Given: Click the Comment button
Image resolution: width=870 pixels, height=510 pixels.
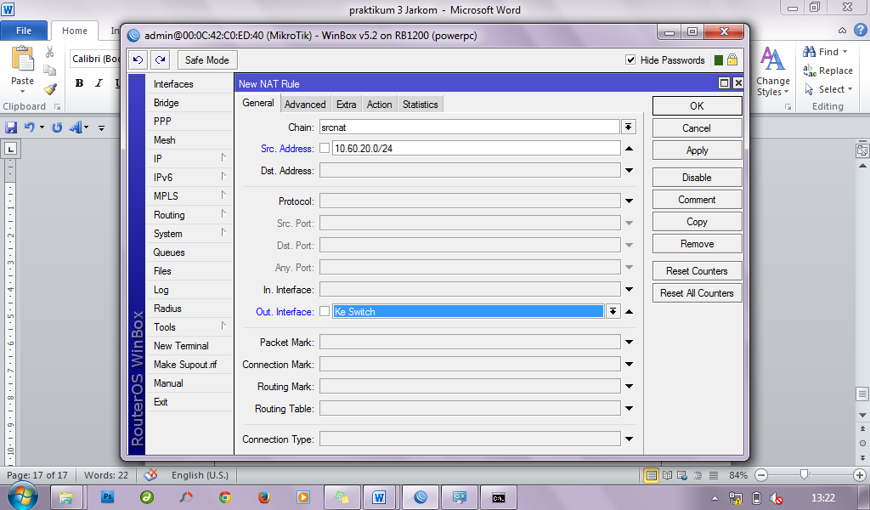Looking at the screenshot, I should pos(697,200).
